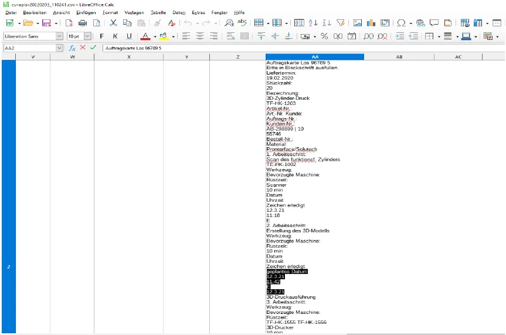Click the sort dialog icon
This screenshot has width=506, height=335.
pos(299,23)
